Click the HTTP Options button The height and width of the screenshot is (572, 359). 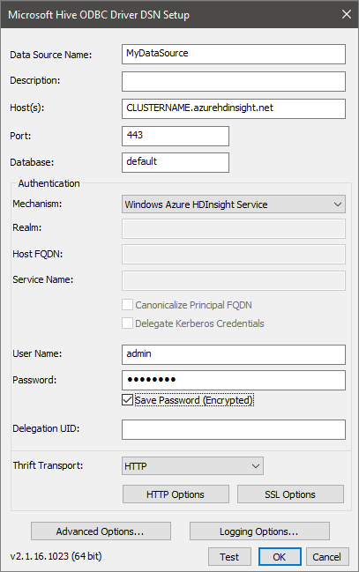click(x=176, y=494)
